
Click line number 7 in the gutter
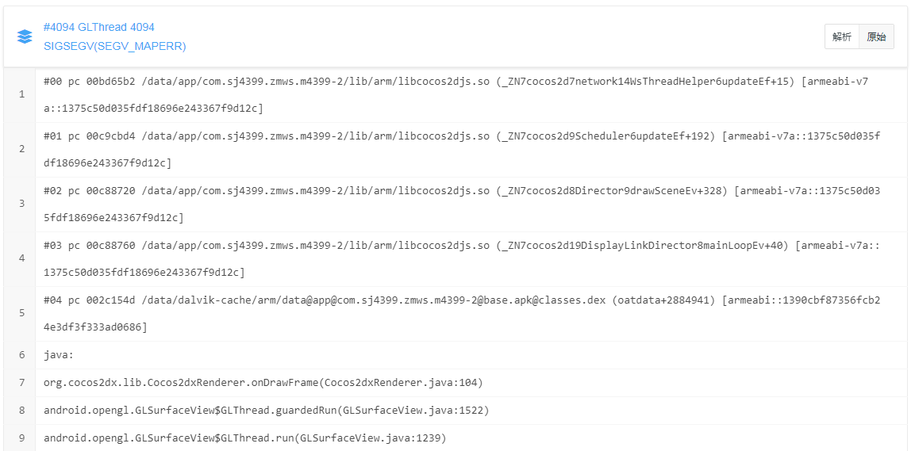(x=21, y=383)
